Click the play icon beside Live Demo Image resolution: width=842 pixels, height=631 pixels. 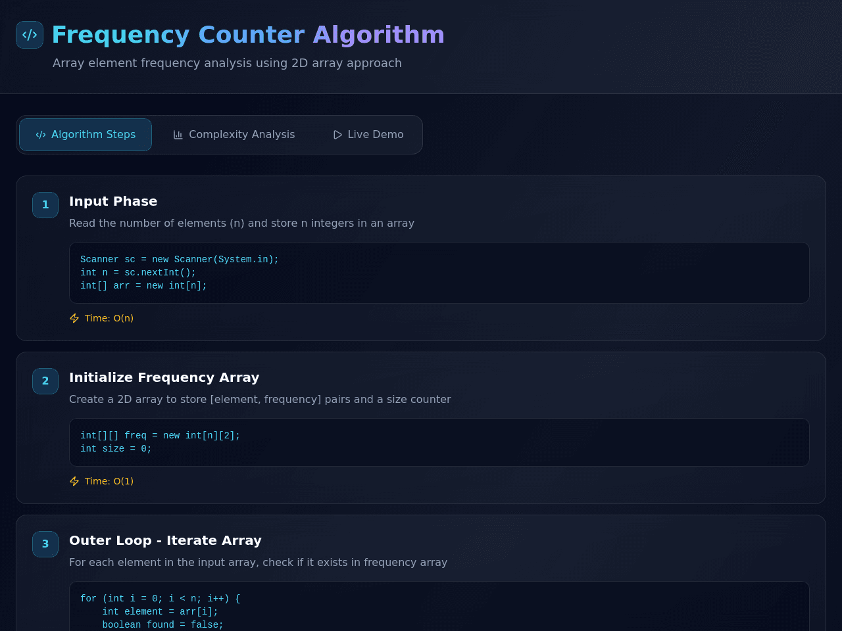pos(337,135)
